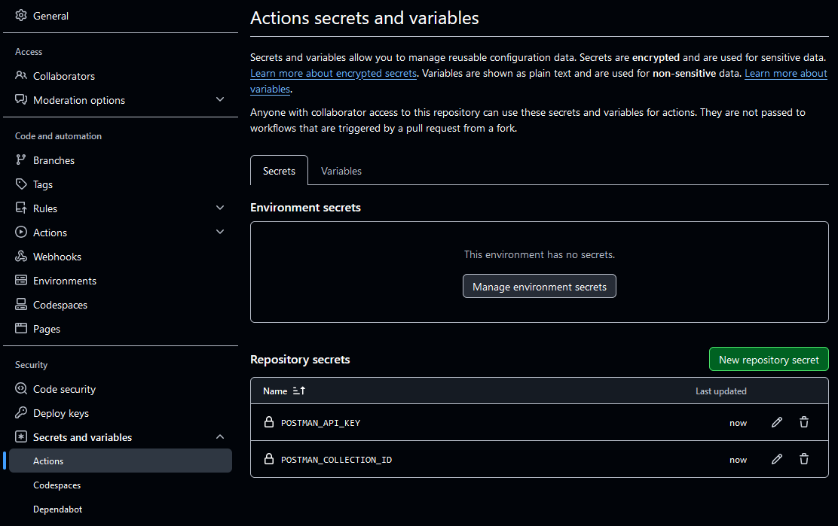This screenshot has width=838, height=526.
Task: Open Code security via its icon
Action: click(x=21, y=388)
